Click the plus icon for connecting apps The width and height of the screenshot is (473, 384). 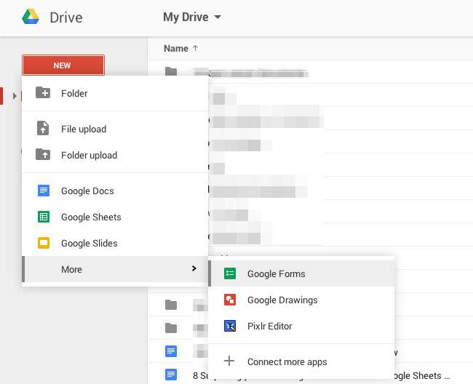click(229, 361)
